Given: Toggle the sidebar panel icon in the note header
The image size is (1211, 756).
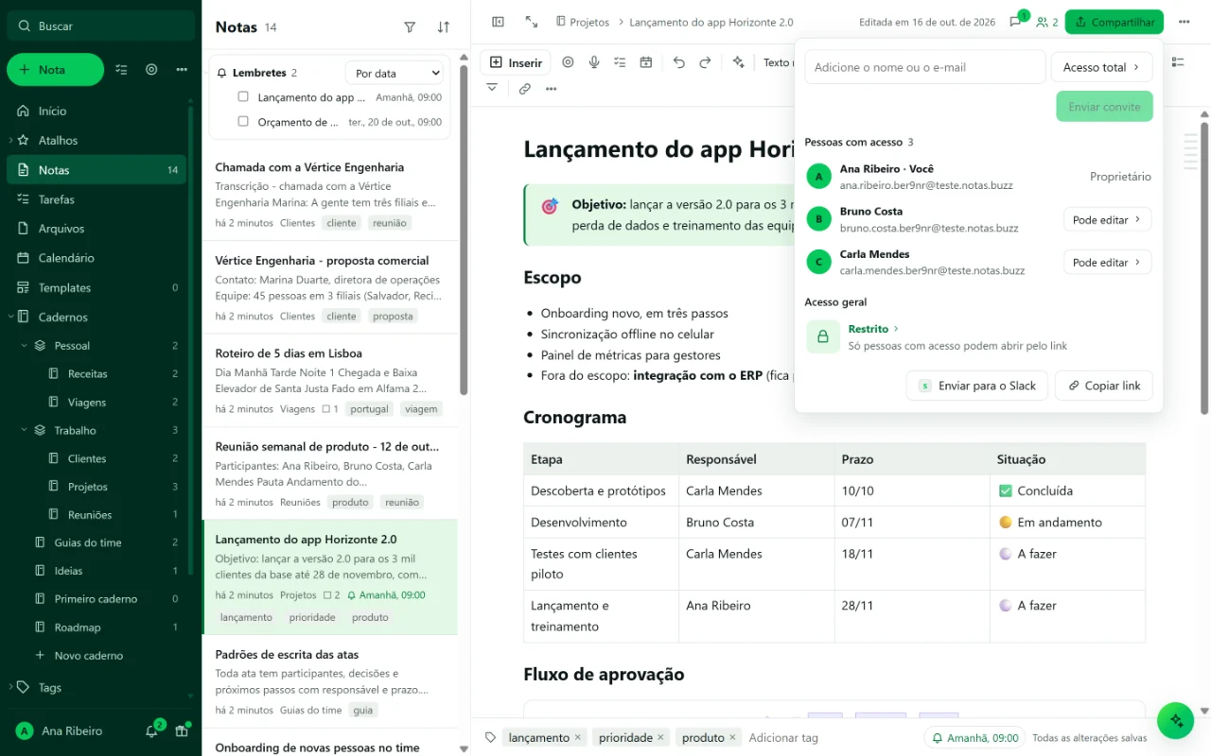Looking at the screenshot, I should 499,22.
